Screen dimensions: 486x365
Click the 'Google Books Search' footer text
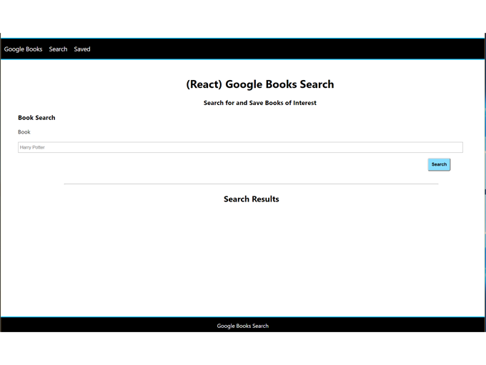coord(243,326)
